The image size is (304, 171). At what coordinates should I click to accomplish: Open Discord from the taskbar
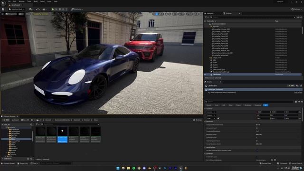pos(144,168)
